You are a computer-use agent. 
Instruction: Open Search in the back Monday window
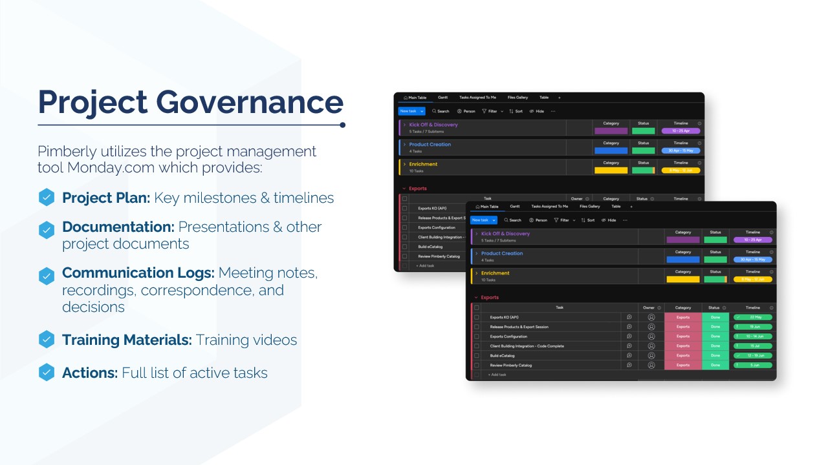tap(441, 111)
